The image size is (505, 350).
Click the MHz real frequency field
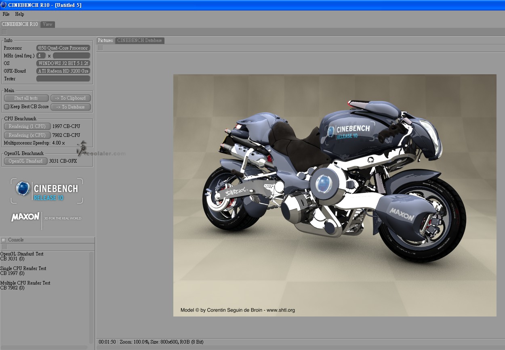click(x=72, y=56)
